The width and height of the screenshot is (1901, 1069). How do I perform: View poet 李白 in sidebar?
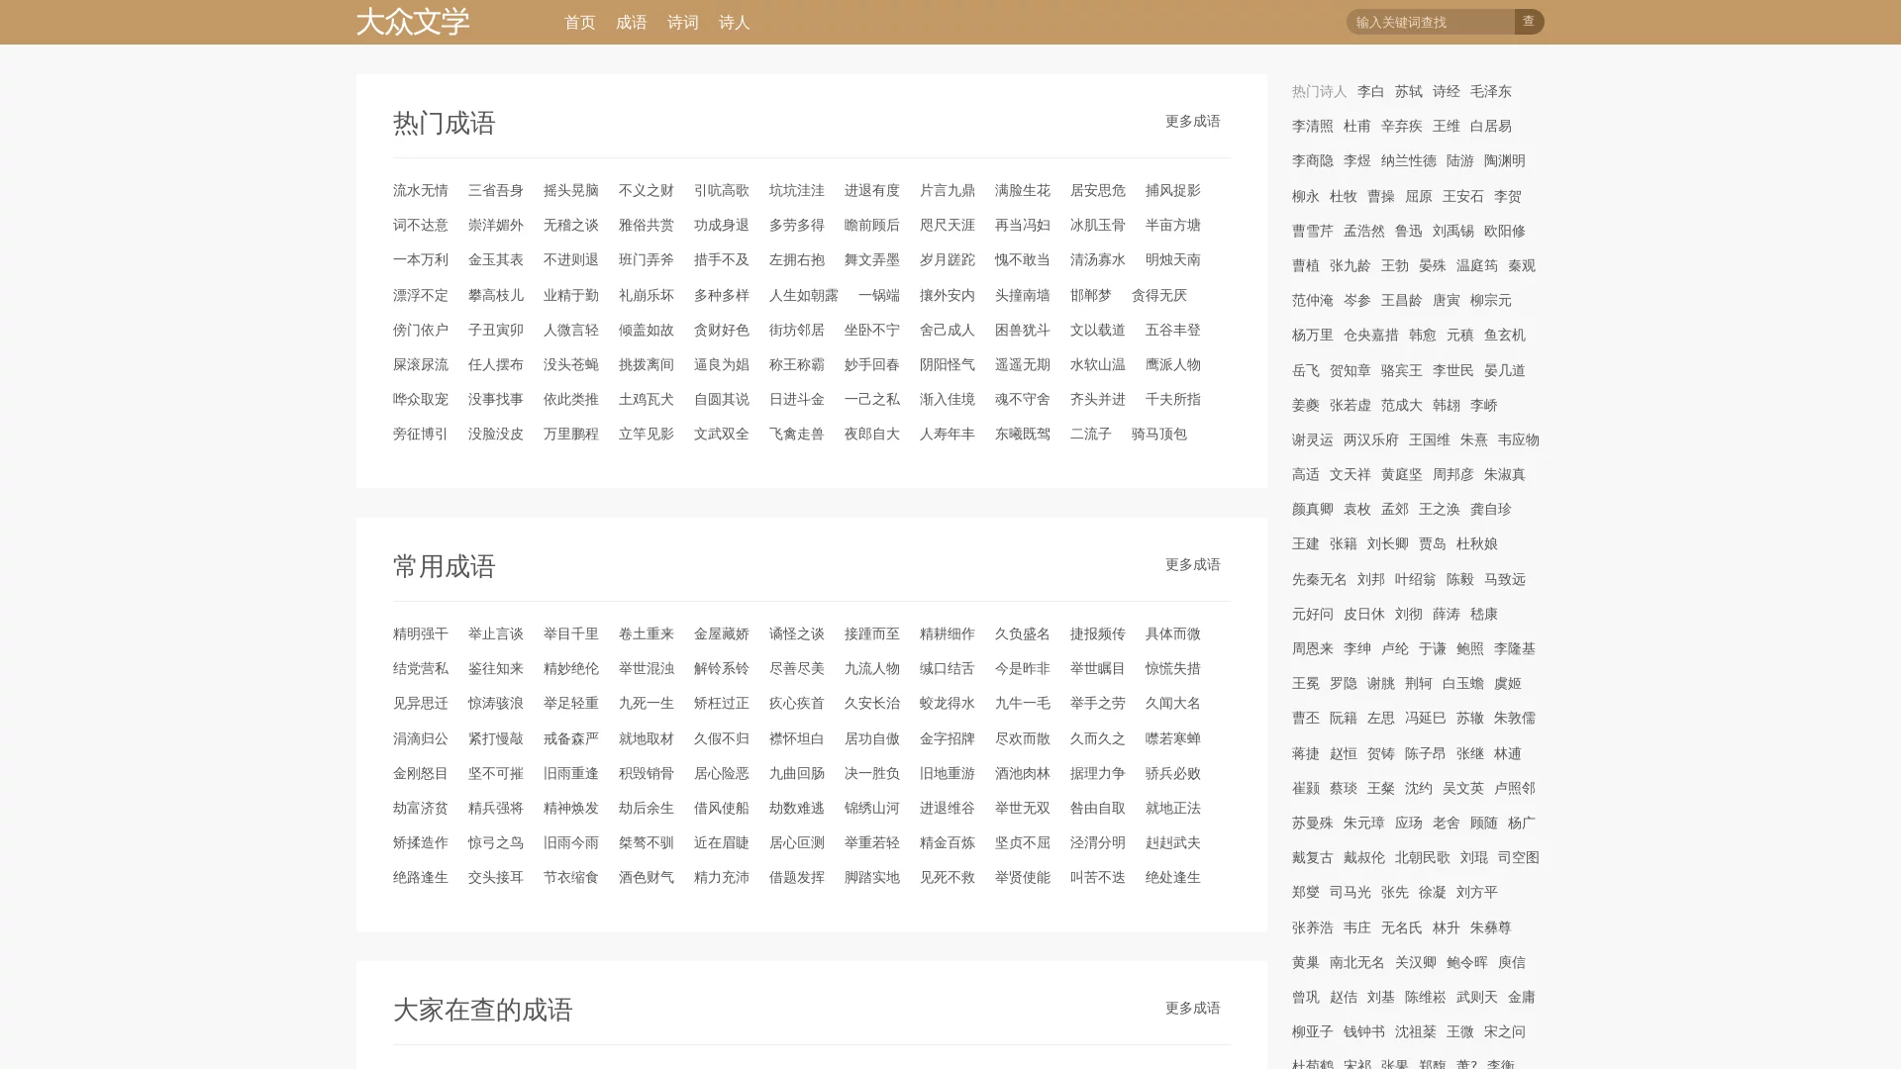coord(1370,91)
